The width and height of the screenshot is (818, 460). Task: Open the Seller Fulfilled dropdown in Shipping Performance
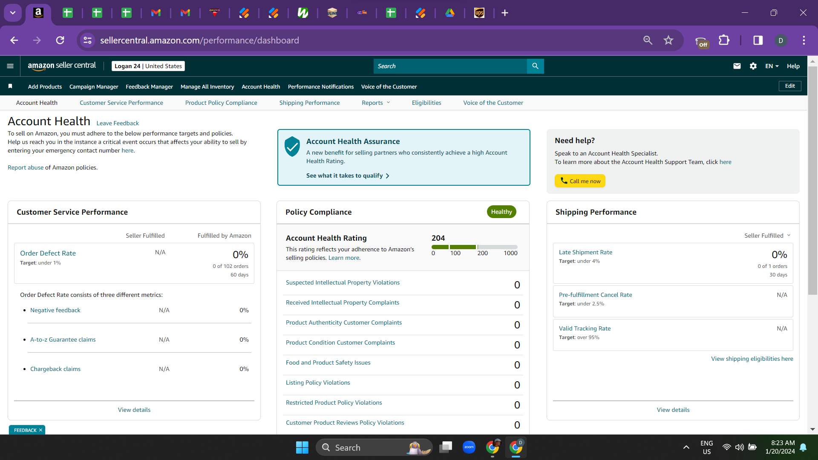pyautogui.click(x=767, y=236)
